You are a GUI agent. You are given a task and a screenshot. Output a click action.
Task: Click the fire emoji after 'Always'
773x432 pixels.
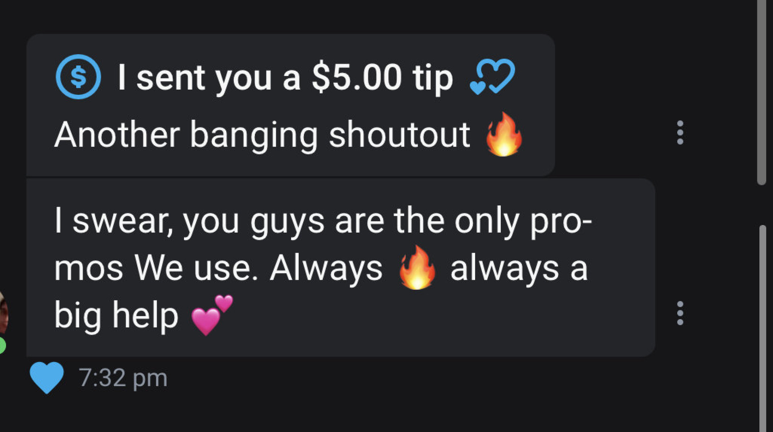(x=417, y=268)
